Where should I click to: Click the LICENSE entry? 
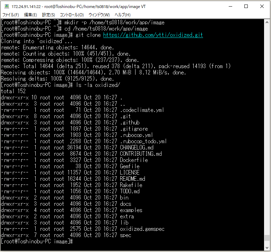point(130,172)
